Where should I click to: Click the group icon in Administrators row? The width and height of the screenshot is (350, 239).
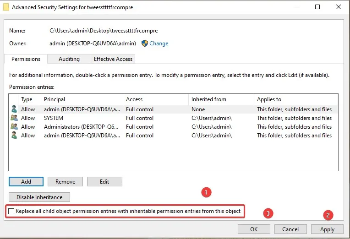tap(14, 126)
